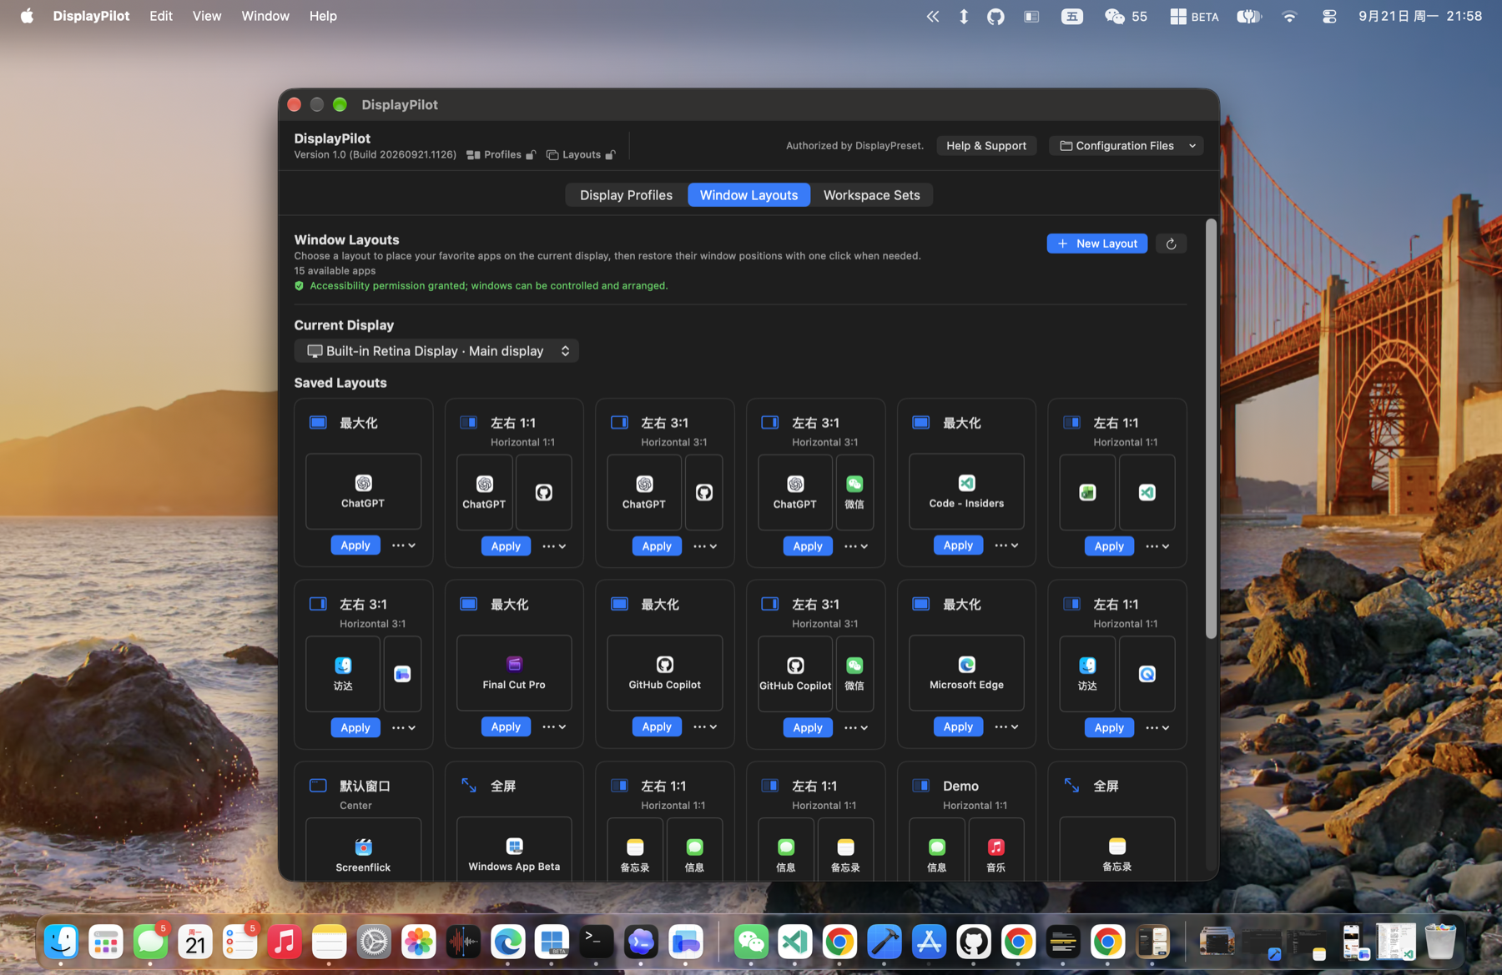Open Finder from the Dock
This screenshot has height=975, width=1502.
point(61,942)
